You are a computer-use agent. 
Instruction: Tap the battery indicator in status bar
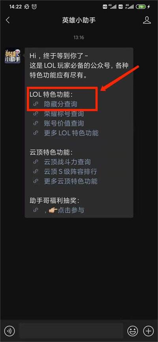tap(141, 7)
